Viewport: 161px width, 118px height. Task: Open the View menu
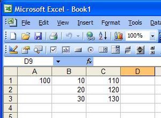point(63,23)
